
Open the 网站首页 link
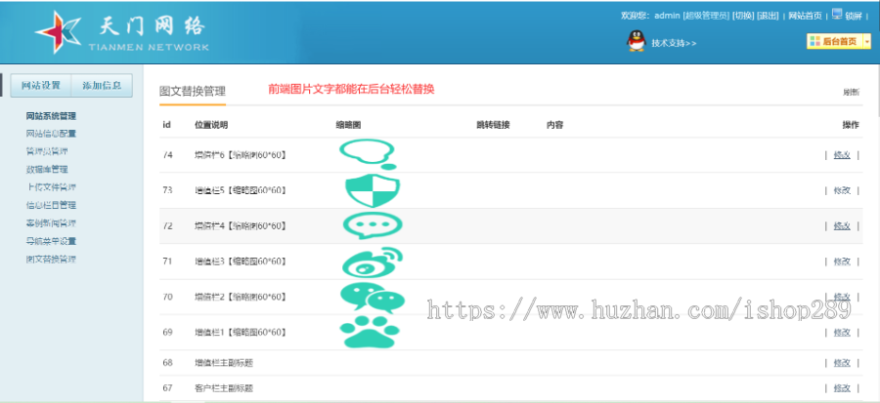(x=805, y=16)
